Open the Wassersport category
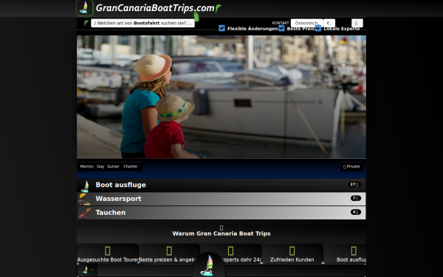Image resolution: width=443 pixels, height=277 pixels. point(221,199)
